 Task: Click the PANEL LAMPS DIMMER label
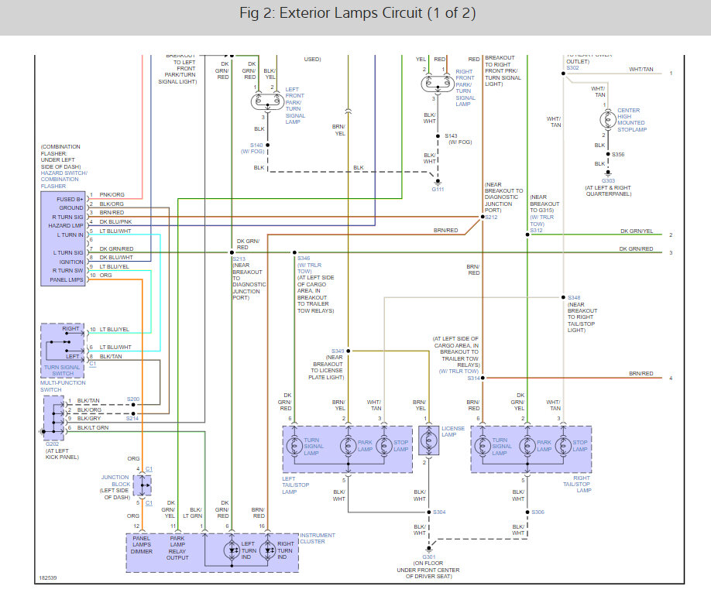(142, 545)
